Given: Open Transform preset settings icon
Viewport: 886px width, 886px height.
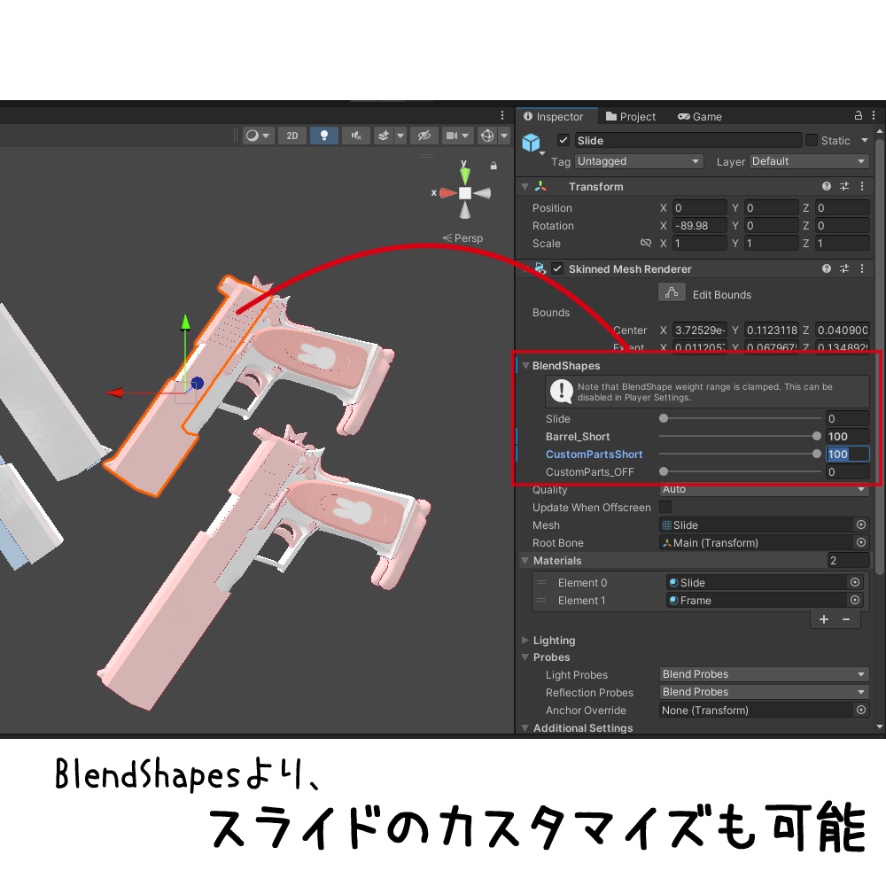Looking at the screenshot, I should (844, 186).
